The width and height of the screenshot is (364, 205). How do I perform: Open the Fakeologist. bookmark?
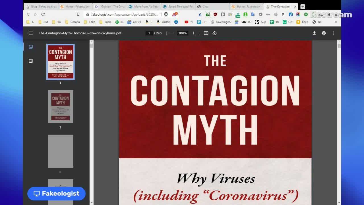click(x=221, y=22)
